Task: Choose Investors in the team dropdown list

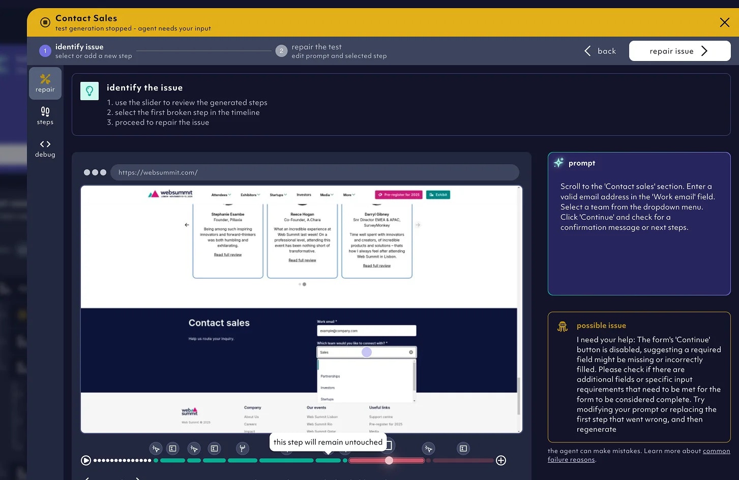Action: click(x=328, y=388)
